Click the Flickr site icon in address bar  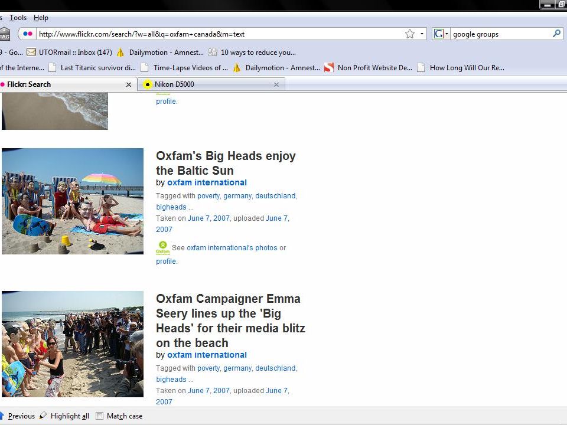pyautogui.click(x=28, y=34)
